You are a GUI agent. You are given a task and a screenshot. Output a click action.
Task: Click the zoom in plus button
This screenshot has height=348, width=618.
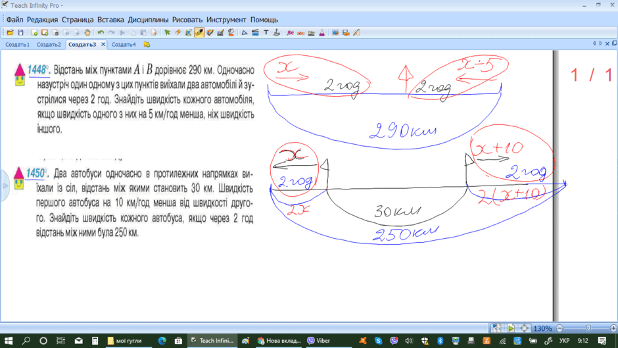tap(613, 328)
